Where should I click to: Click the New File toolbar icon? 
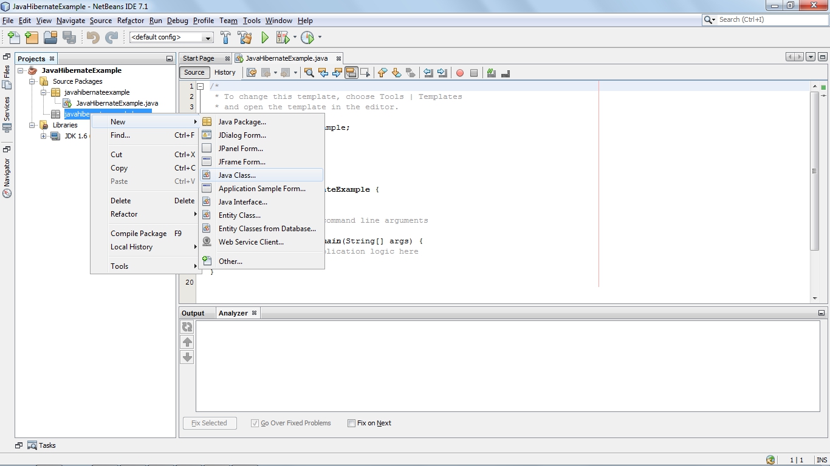[x=13, y=38]
